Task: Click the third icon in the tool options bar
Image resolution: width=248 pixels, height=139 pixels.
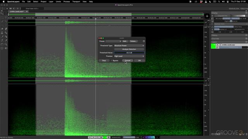Action: point(14,8)
